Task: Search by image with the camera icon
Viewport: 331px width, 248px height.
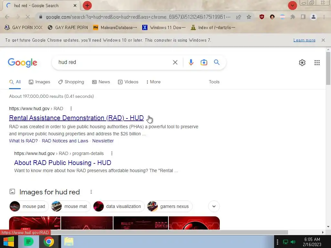Action: point(204,62)
